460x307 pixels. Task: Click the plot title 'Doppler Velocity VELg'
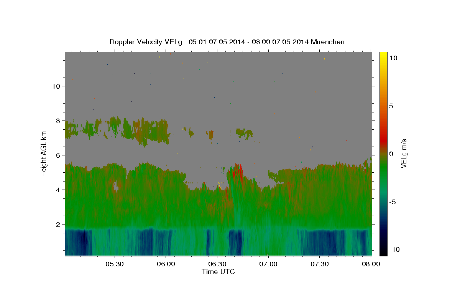tap(147, 42)
